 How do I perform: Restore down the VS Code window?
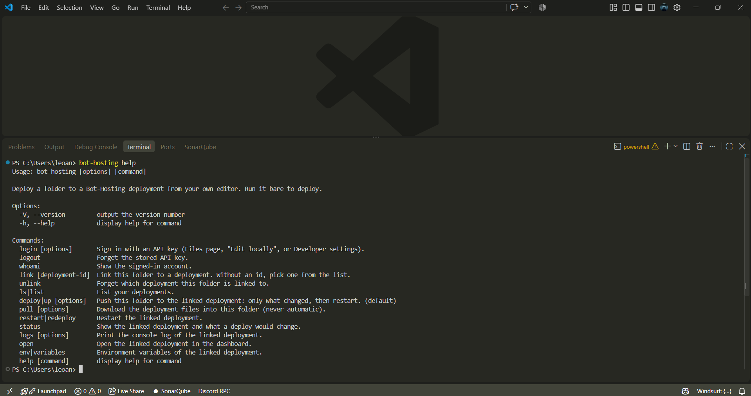coord(718,7)
